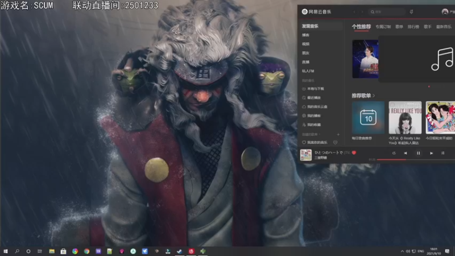Click the network icon in system tray
Viewport: 455px width, 256px height.
pos(414,251)
